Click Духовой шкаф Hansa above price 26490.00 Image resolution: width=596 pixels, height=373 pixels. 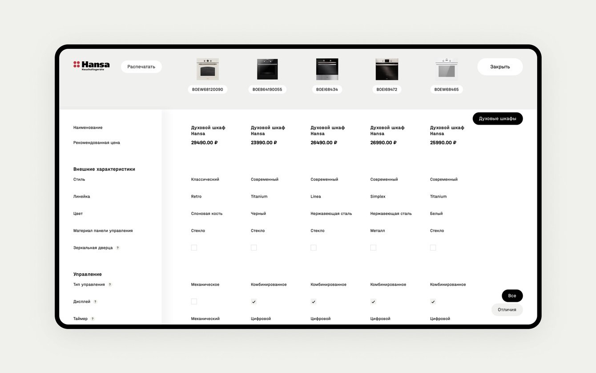coord(328,130)
